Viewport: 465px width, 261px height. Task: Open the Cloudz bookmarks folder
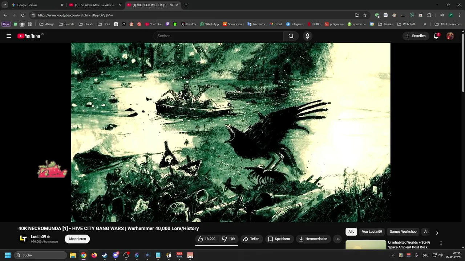coord(86,24)
